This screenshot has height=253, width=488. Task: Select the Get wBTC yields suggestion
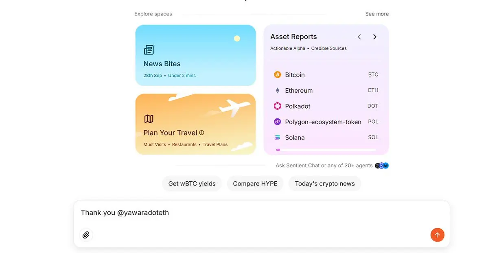click(192, 183)
